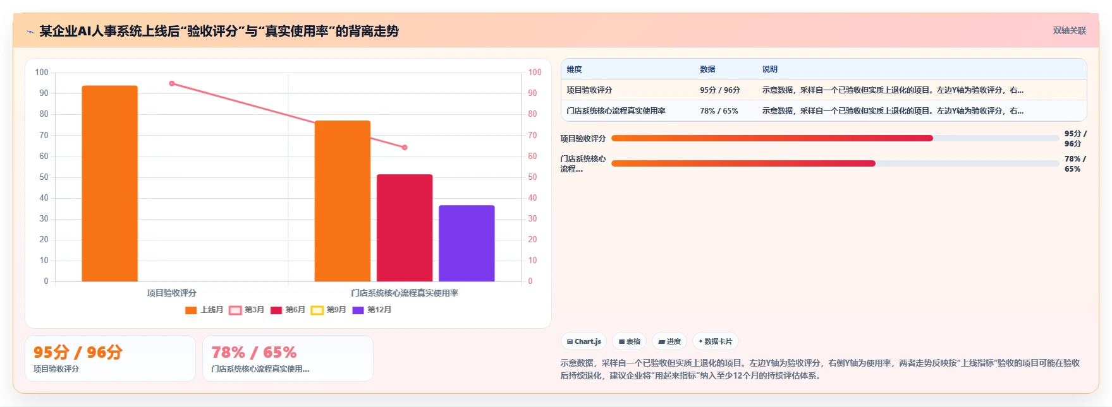Click the pink line's starting point near 95
Screen dimensions: 1112x407
pyautogui.click(x=172, y=83)
